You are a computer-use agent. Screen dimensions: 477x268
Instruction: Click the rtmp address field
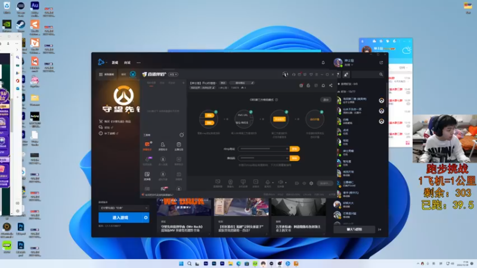264,149
